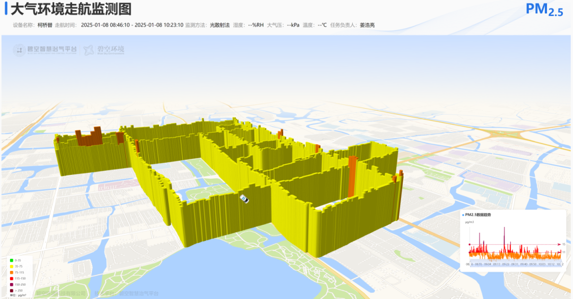Click the dark maroon > 250 legend swatch

tap(12, 291)
